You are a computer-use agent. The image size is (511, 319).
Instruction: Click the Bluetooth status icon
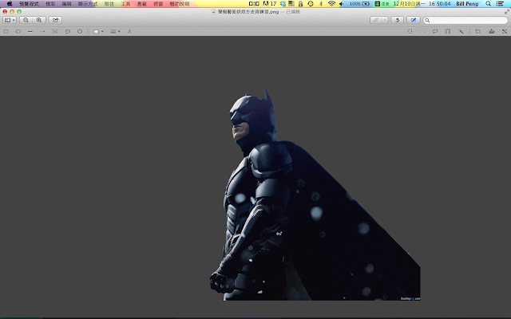click(321, 4)
